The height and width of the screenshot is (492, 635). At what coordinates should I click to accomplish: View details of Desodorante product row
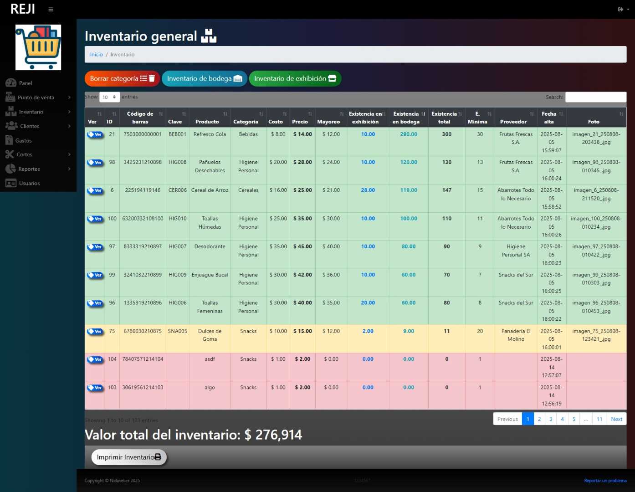95,247
